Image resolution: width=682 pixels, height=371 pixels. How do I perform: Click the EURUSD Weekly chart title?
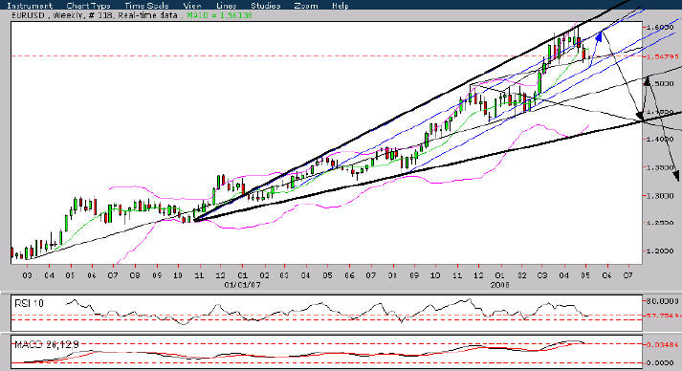click(95, 15)
